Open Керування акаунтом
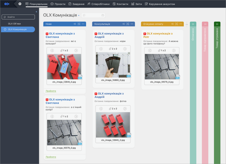 click(160, 4)
